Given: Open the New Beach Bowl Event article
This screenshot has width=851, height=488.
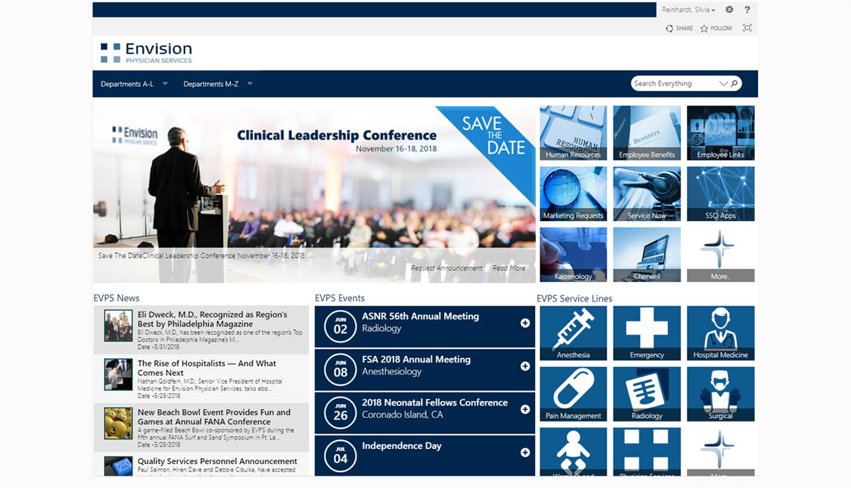Looking at the screenshot, I should pyautogui.click(x=214, y=417).
